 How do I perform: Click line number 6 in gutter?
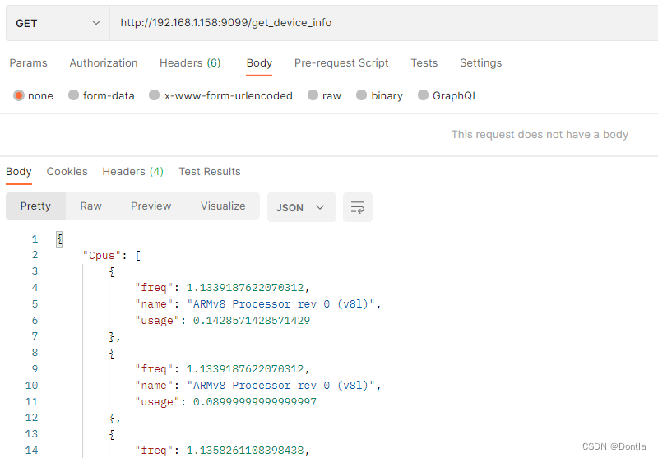35,321
